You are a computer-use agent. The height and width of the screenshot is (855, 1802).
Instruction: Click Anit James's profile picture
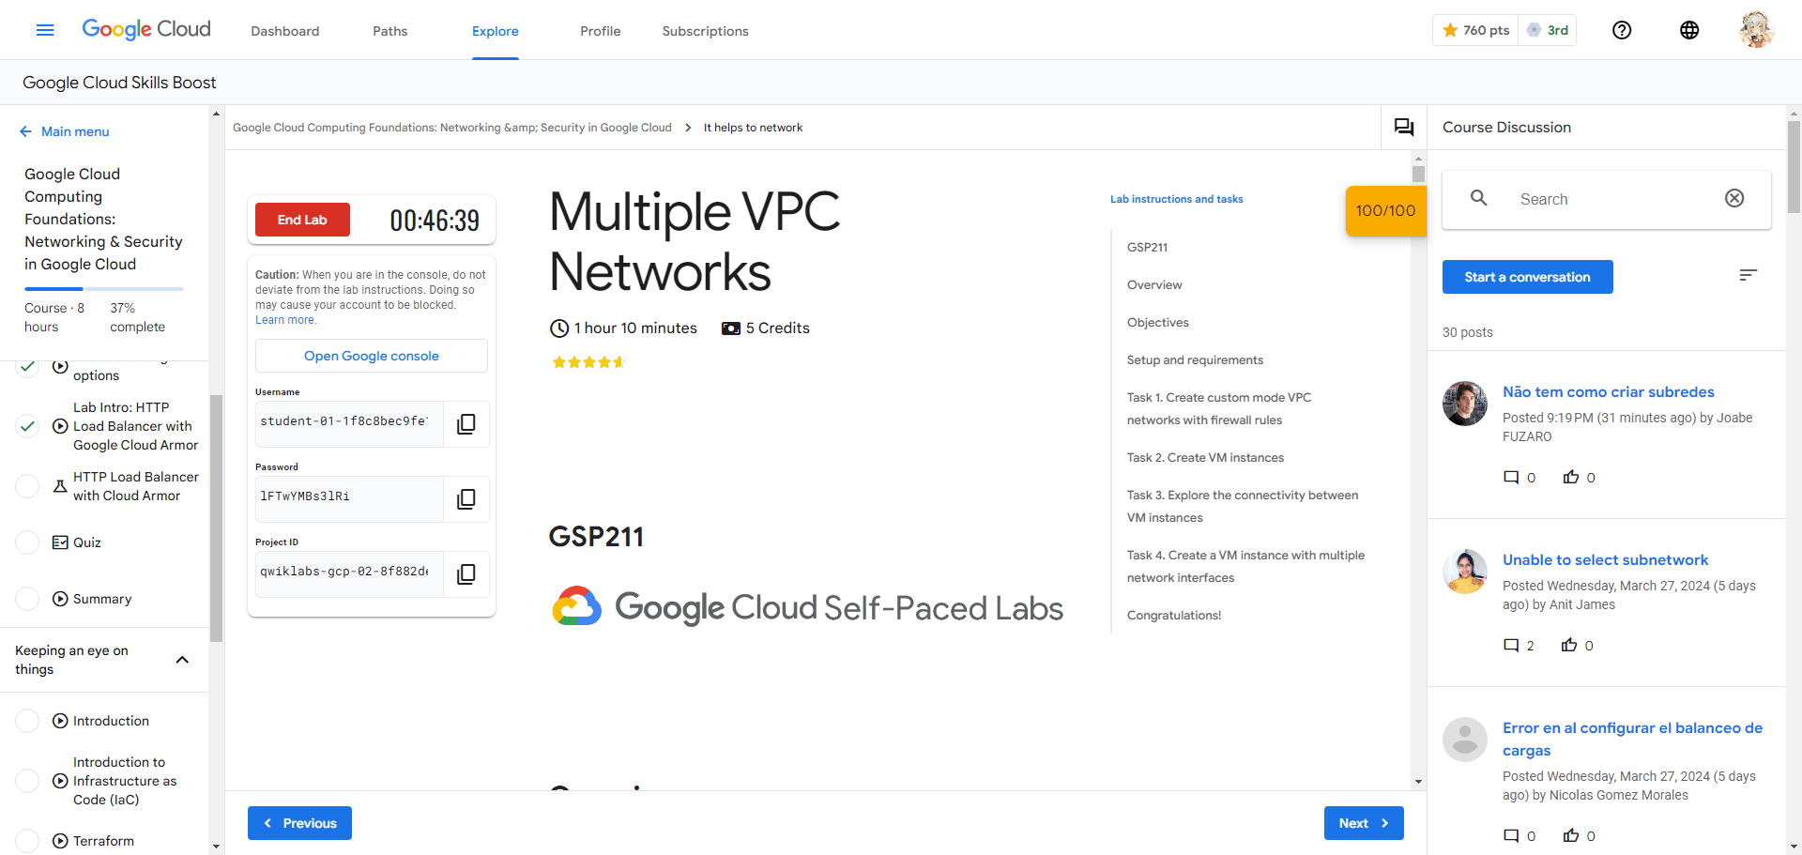[1465, 572]
